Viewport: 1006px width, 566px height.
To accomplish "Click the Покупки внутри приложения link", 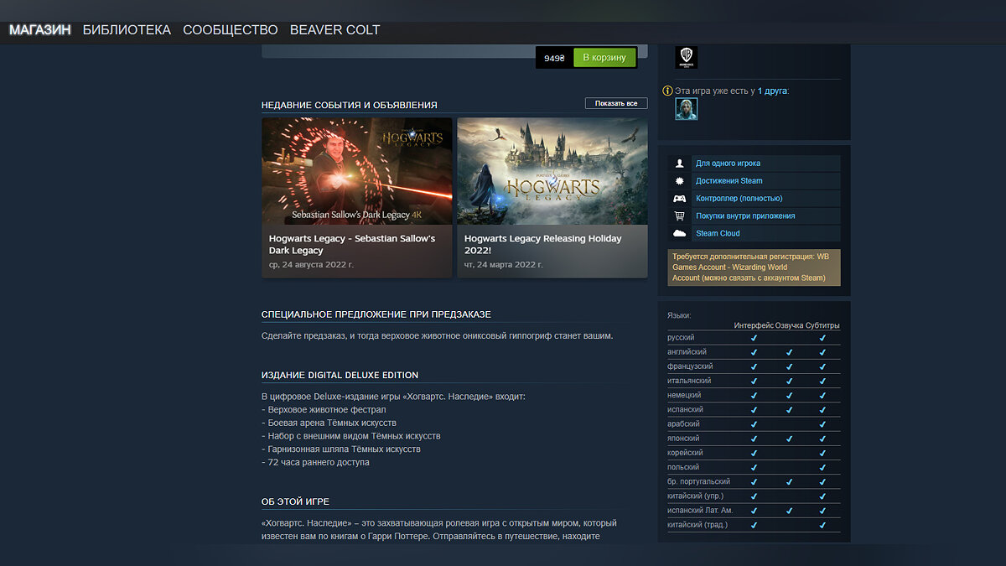I will point(745,216).
